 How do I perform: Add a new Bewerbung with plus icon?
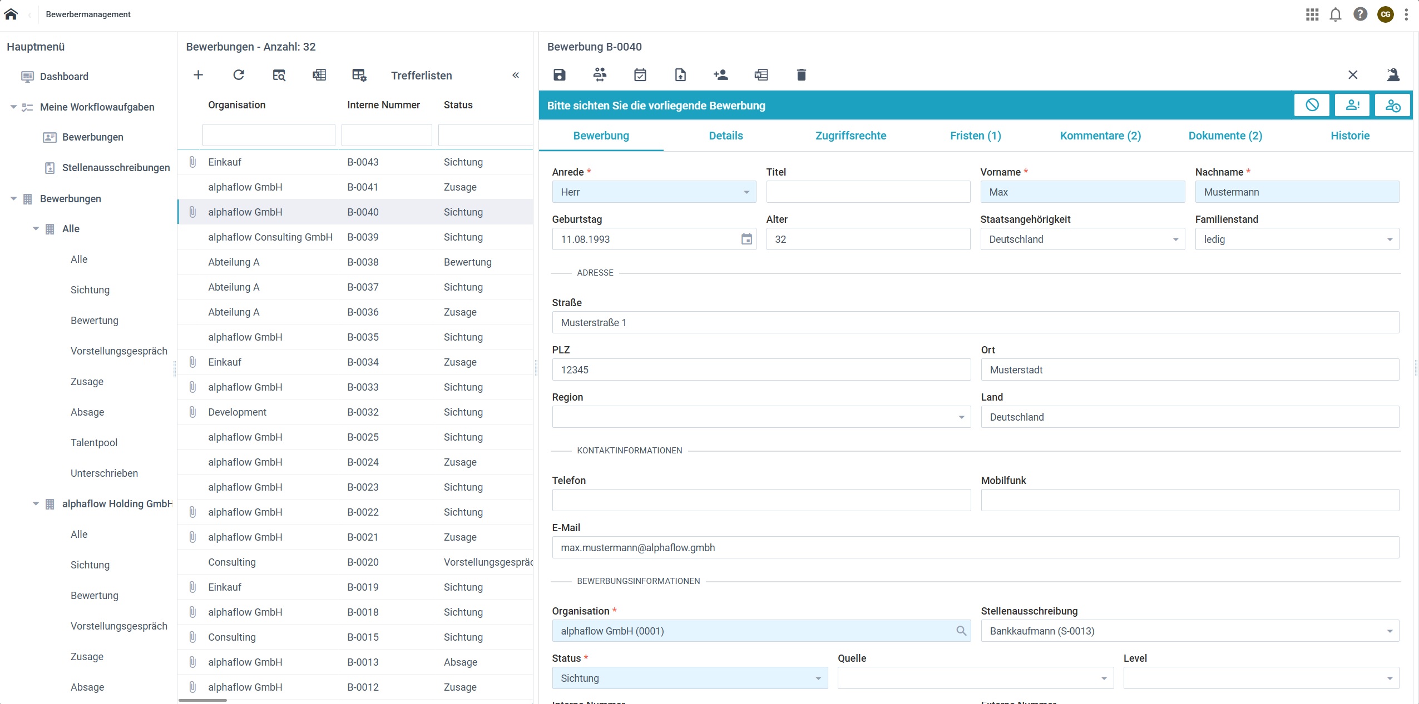pos(198,75)
